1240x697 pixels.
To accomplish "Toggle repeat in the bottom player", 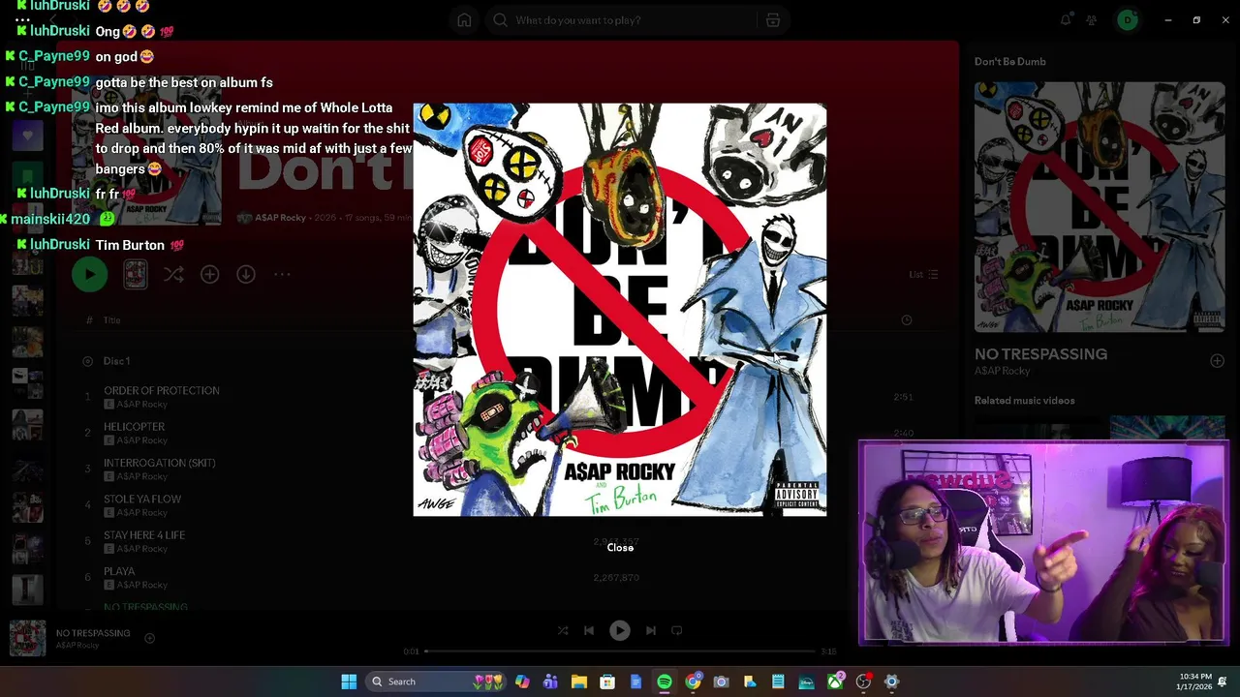I will (x=677, y=630).
